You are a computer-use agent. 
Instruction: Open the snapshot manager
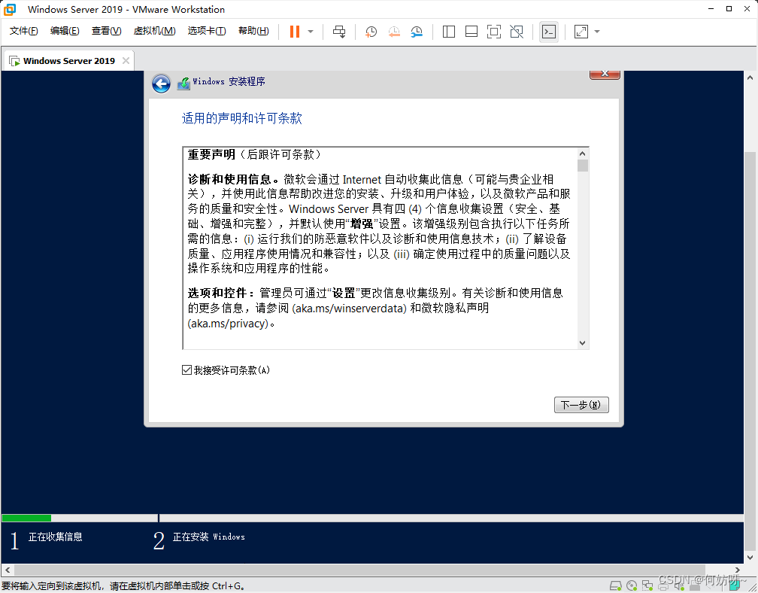coord(417,32)
